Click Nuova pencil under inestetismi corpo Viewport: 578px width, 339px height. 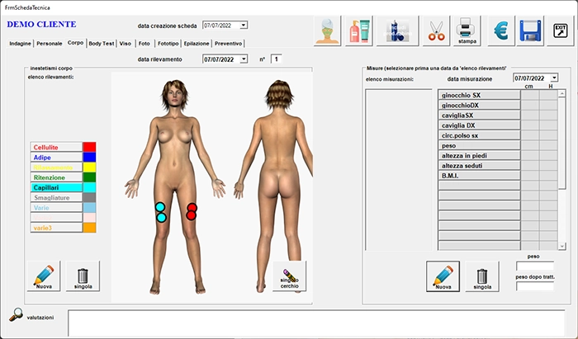click(x=44, y=276)
